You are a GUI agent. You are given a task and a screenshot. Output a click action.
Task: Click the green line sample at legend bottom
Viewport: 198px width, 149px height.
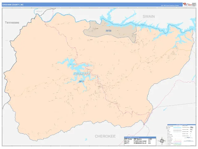[x=177, y=145]
